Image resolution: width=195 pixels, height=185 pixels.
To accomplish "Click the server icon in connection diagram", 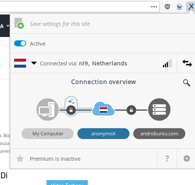I will point(159,110).
